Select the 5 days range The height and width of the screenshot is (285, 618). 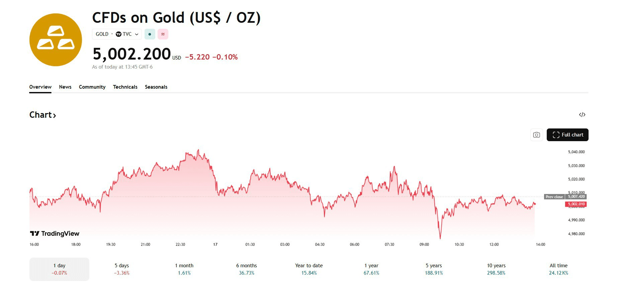(x=122, y=269)
